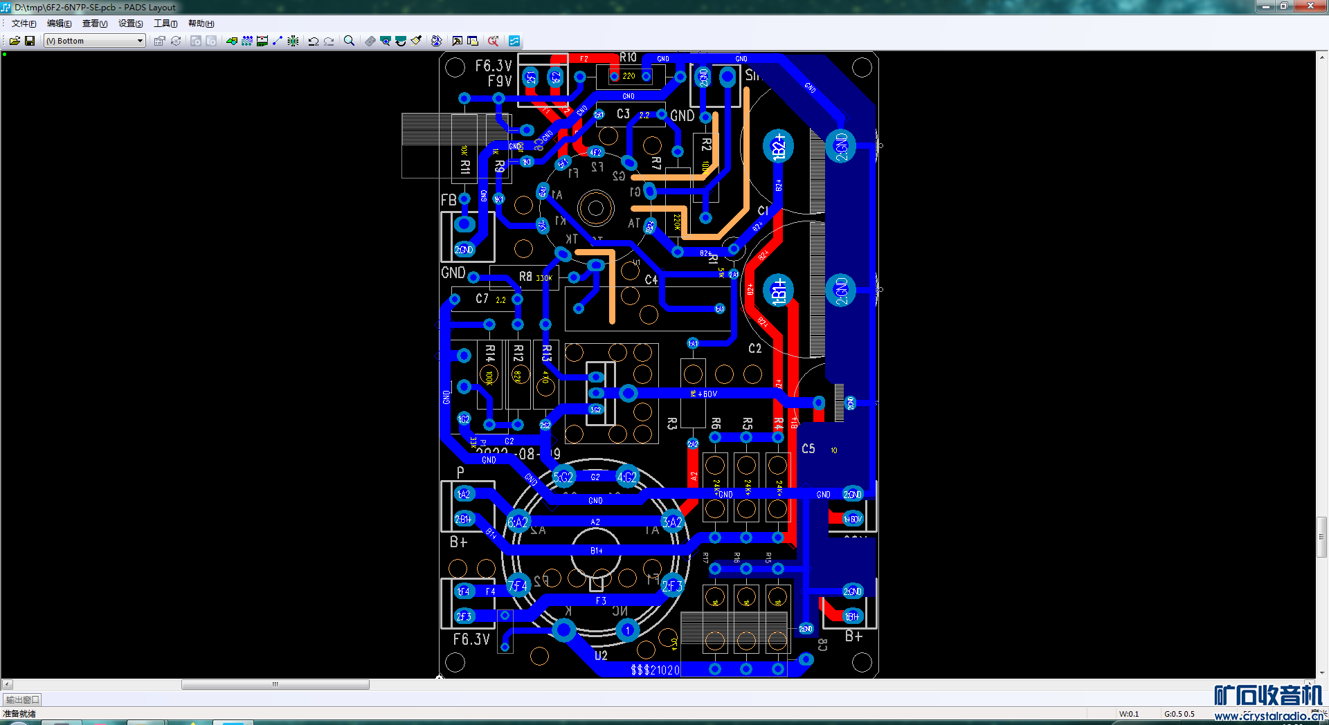Click the PADS Layout title bar app icon
This screenshot has width=1329, height=725.
(6, 7)
